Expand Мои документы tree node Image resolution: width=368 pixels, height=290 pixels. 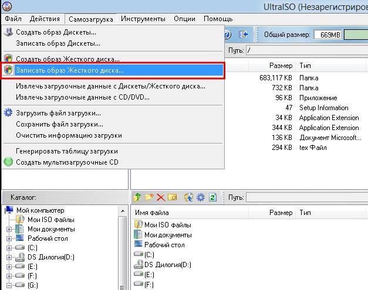click(x=9, y=229)
